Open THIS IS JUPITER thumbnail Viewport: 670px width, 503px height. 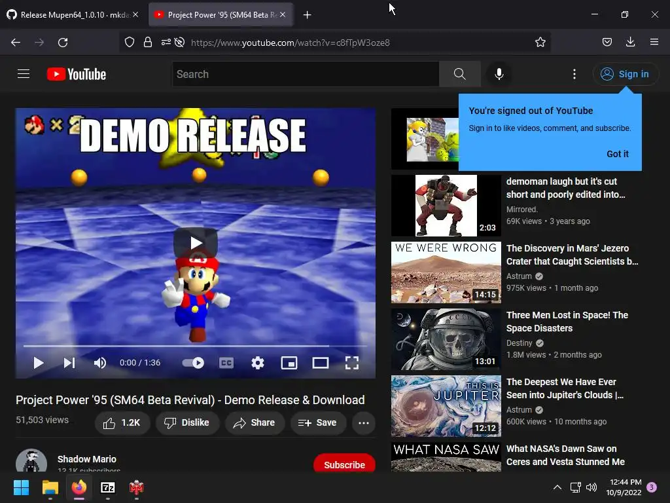click(x=446, y=406)
